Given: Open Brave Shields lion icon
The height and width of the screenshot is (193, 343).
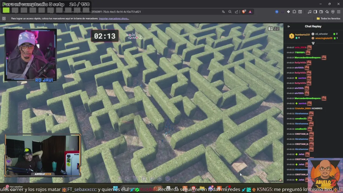Looking at the screenshot, I should point(244,12).
